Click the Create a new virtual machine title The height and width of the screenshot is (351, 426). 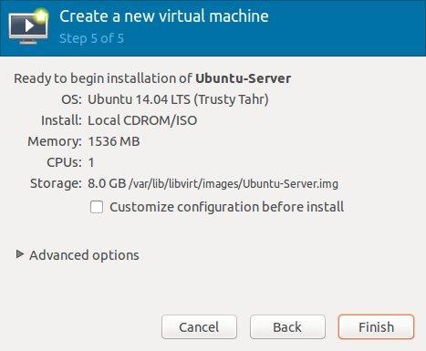coord(164,16)
